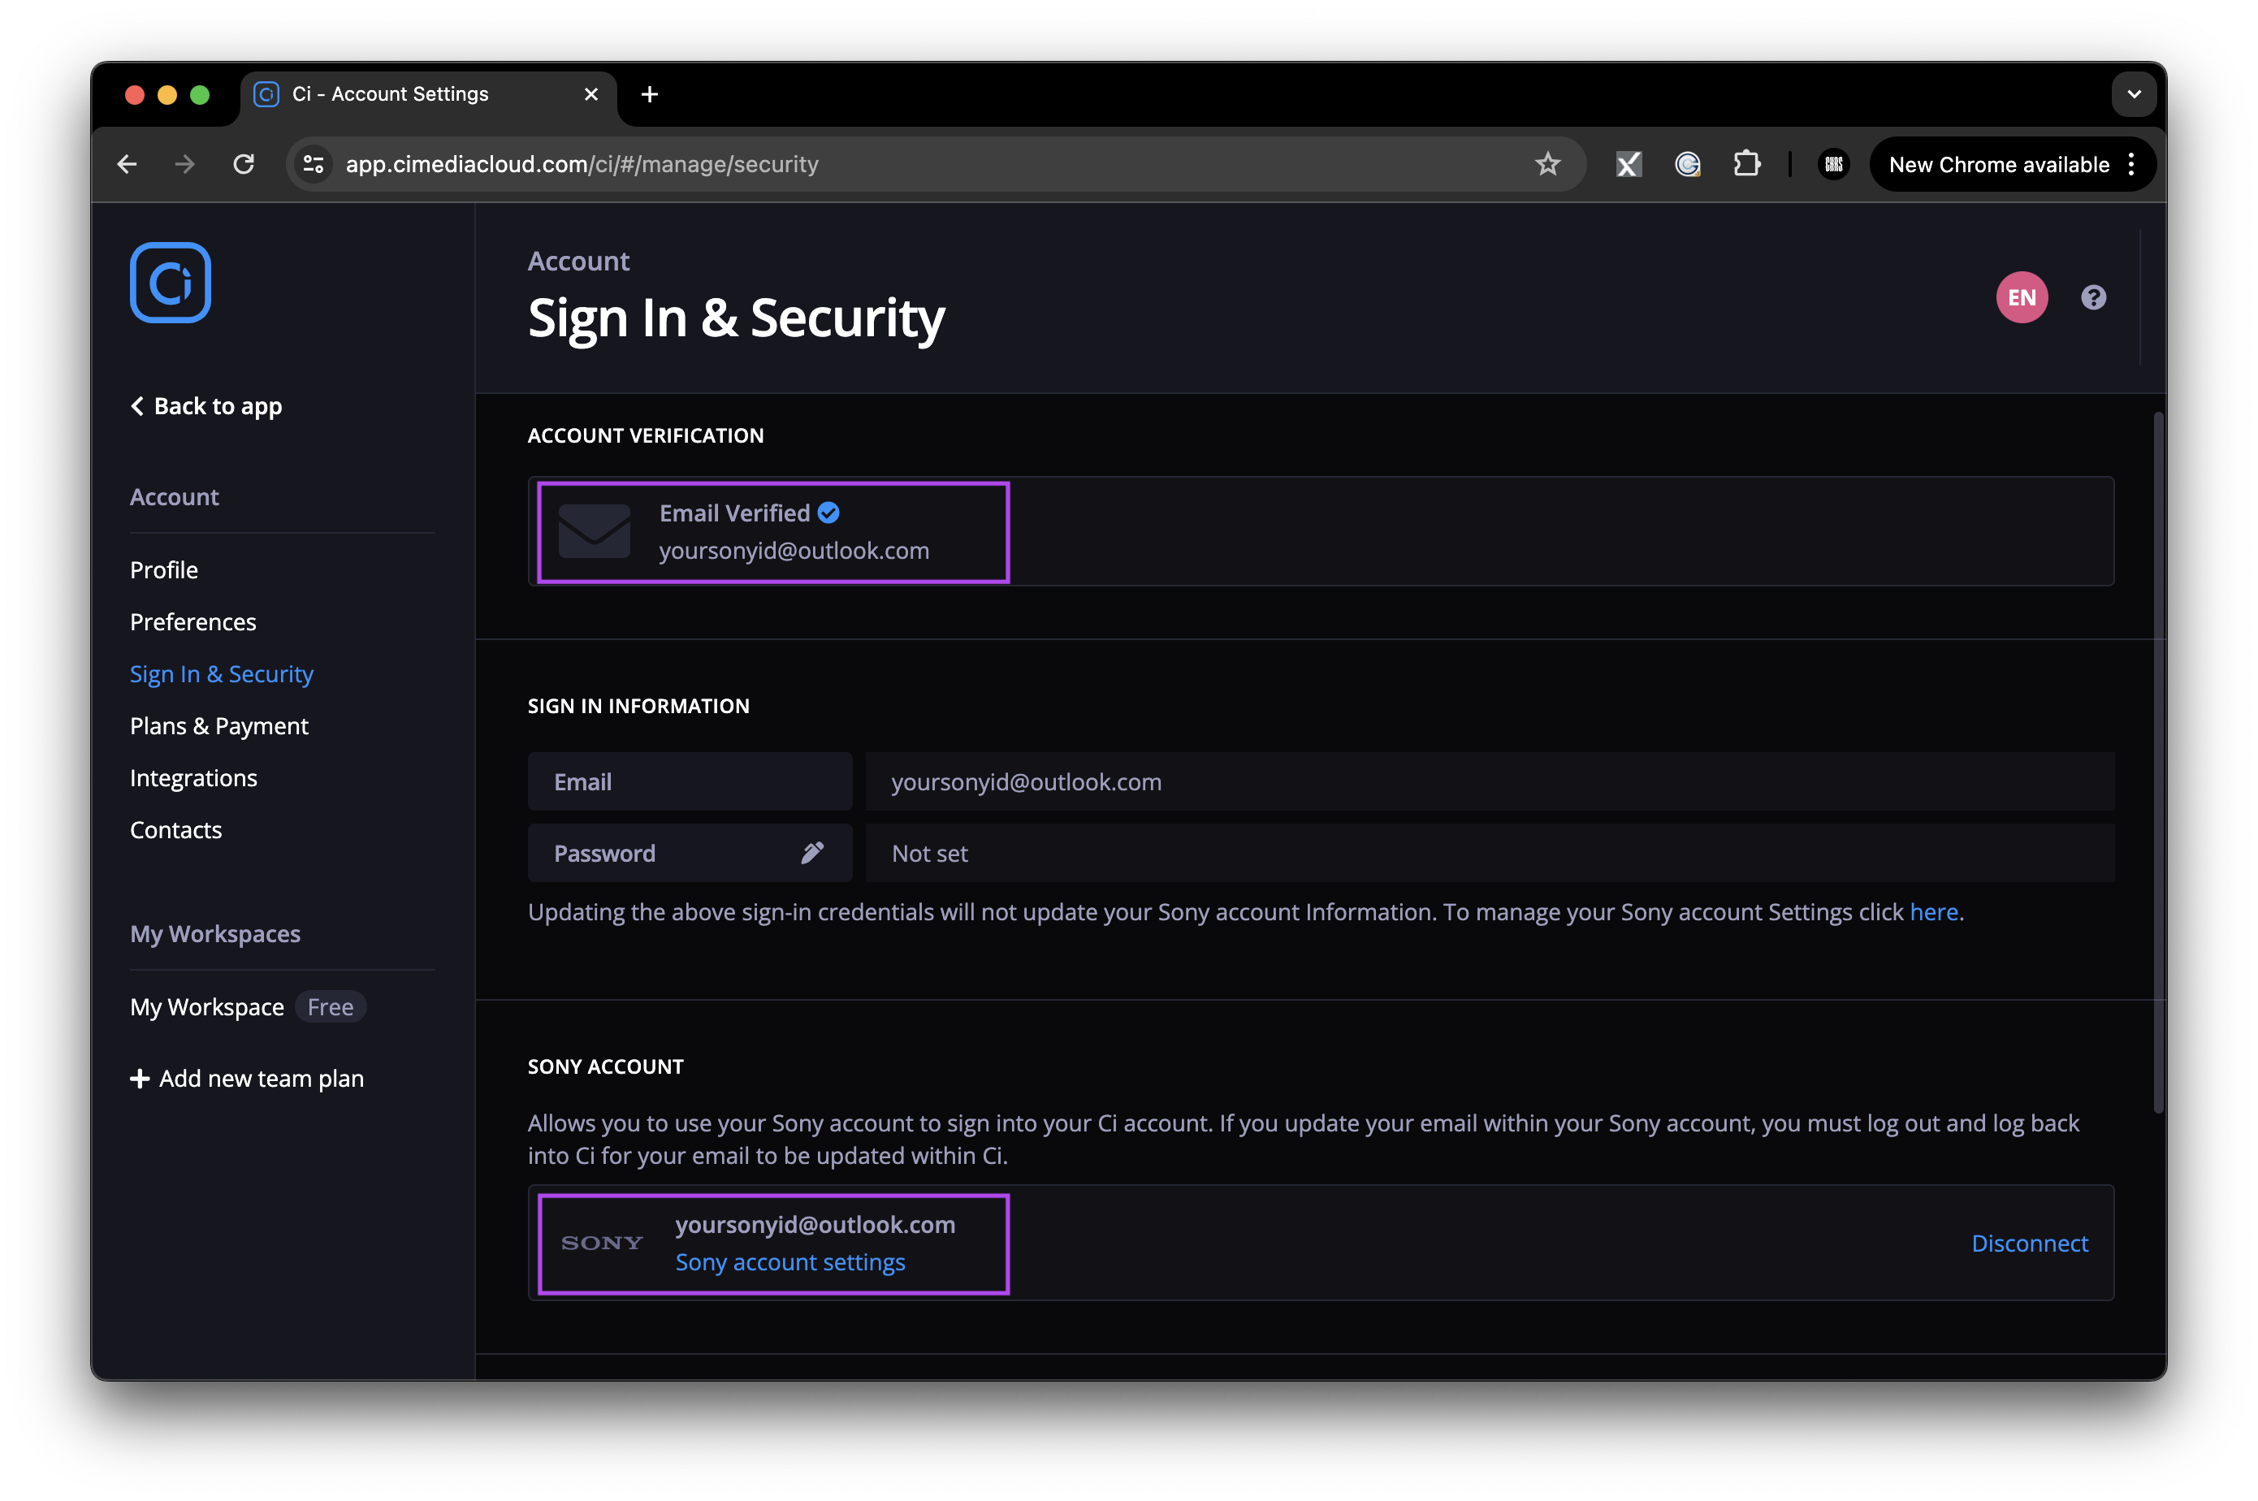Click the Ci logo in the sidebar
Image resolution: width=2258 pixels, height=1501 pixels.
(x=170, y=283)
